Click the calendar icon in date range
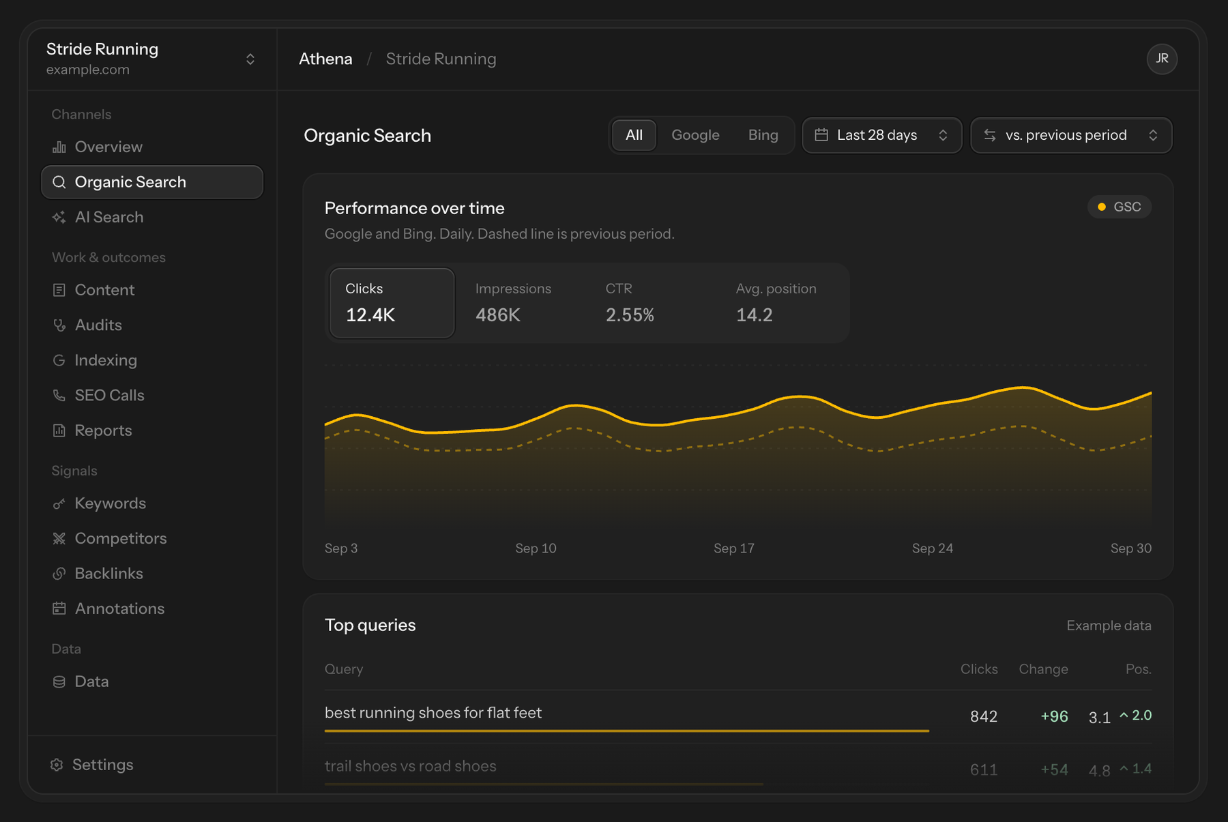 (x=821, y=135)
